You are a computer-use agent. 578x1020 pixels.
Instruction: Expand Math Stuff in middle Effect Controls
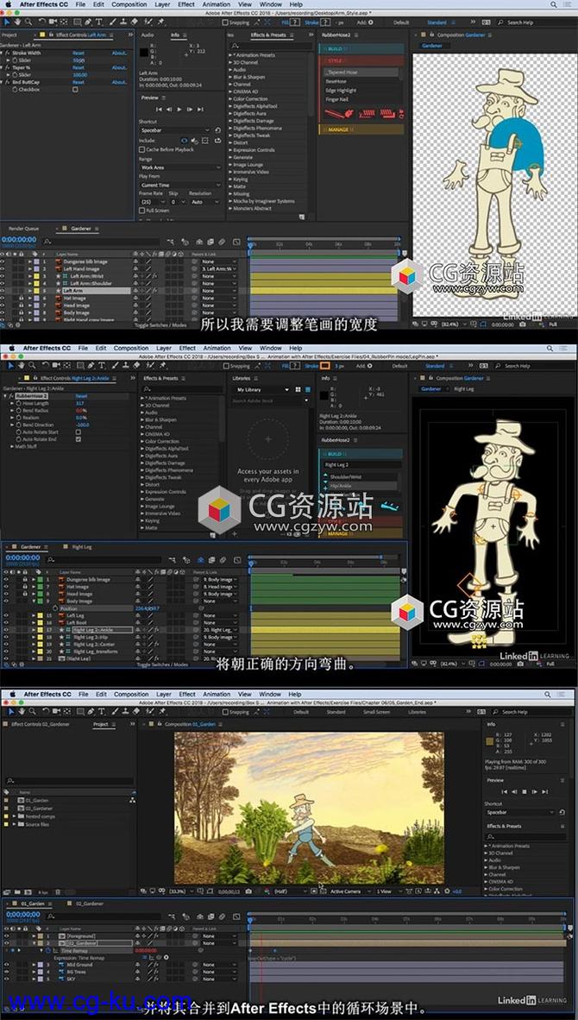[12, 446]
